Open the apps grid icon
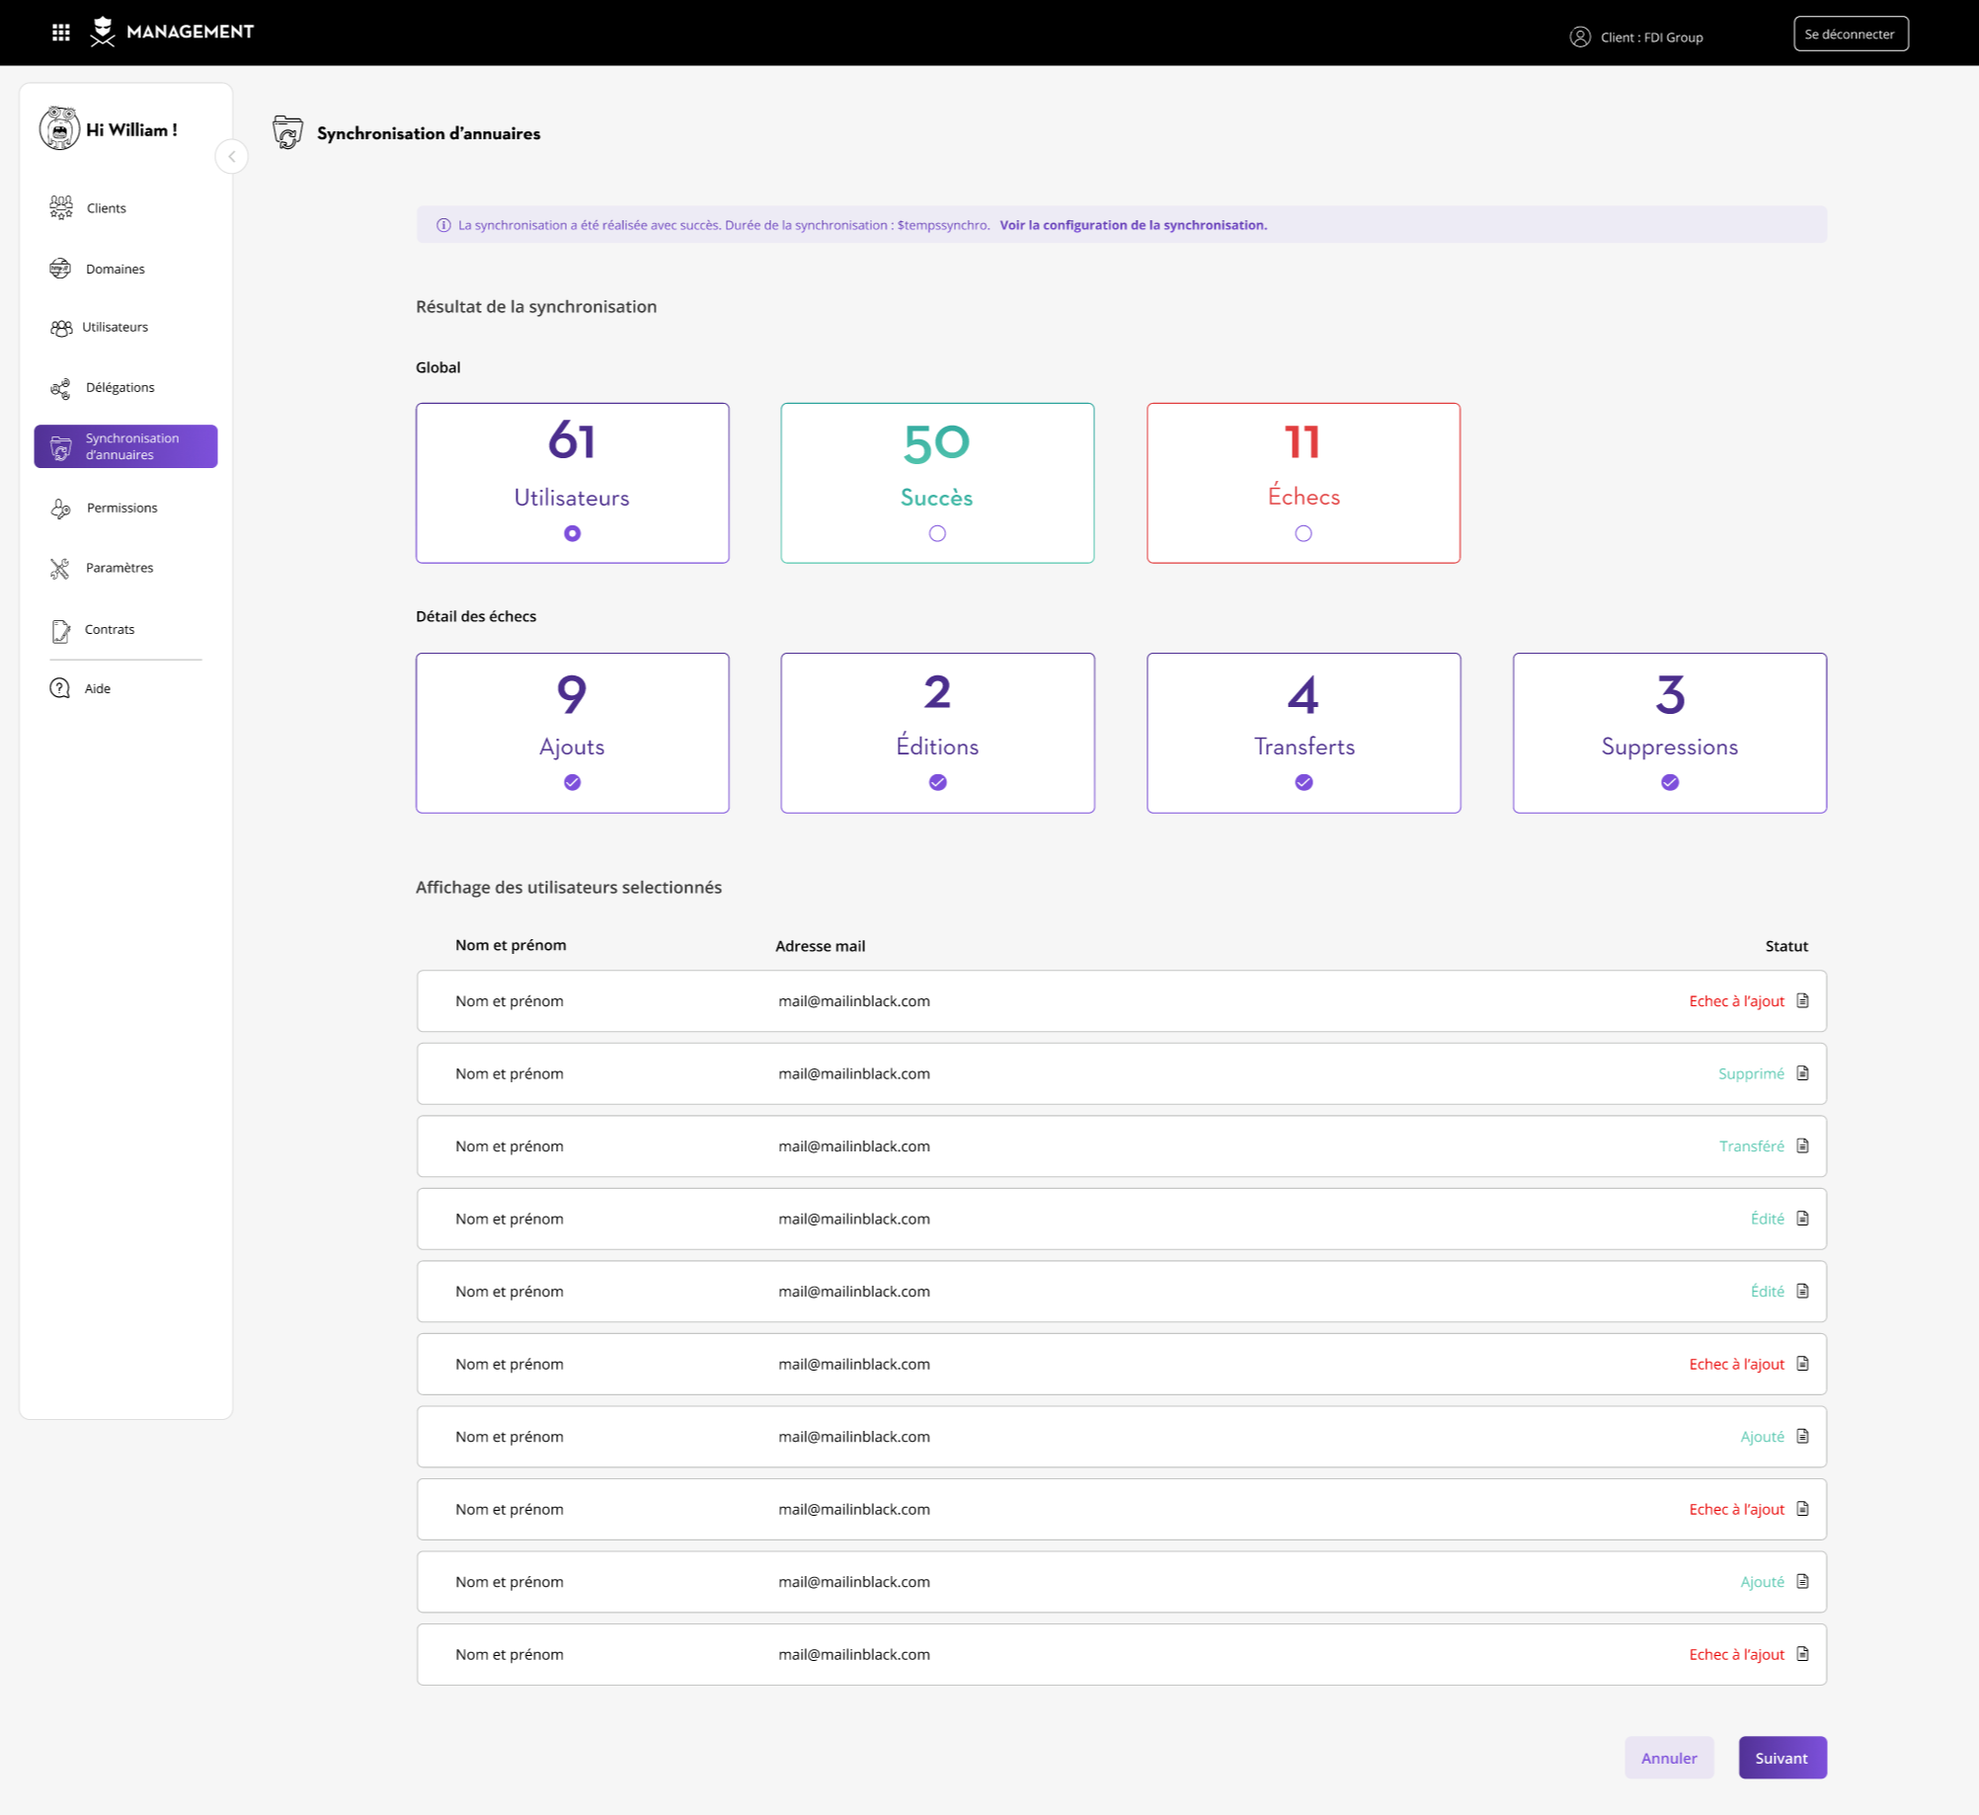The width and height of the screenshot is (1979, 1815). pos(60,33)
